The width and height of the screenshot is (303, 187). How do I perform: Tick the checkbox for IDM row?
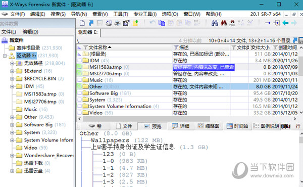pyautogui.click(x=79, y=60)
